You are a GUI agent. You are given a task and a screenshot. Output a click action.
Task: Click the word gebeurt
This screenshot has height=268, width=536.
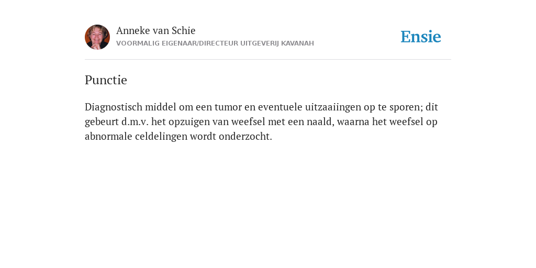click(102, 122)
